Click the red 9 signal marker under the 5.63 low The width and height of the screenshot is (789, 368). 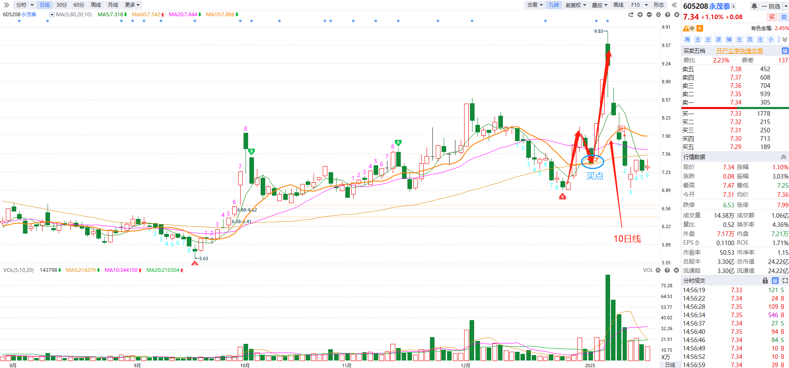pos(195,264)
